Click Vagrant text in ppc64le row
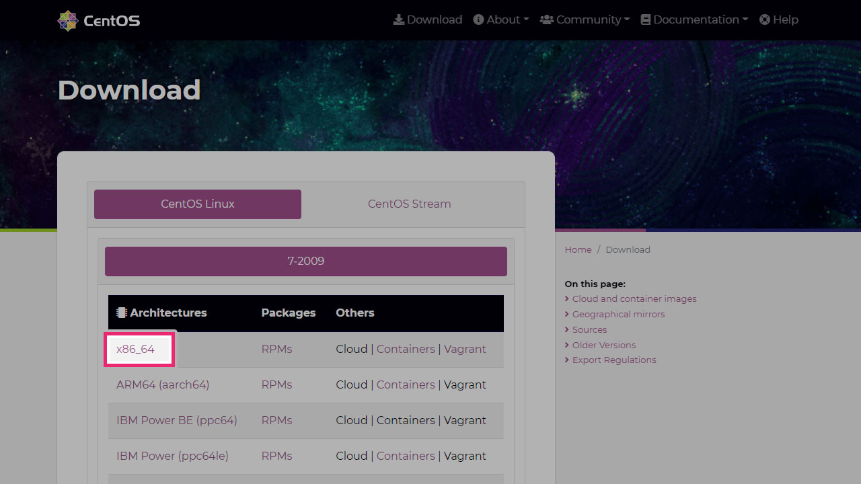 tap(465, 456)
